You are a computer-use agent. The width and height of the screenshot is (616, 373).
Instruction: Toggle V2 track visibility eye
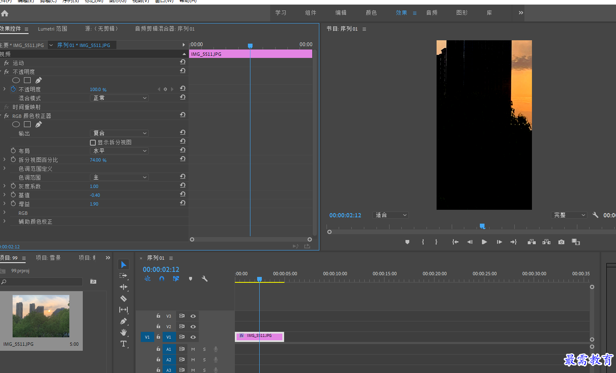coord(193,326)
